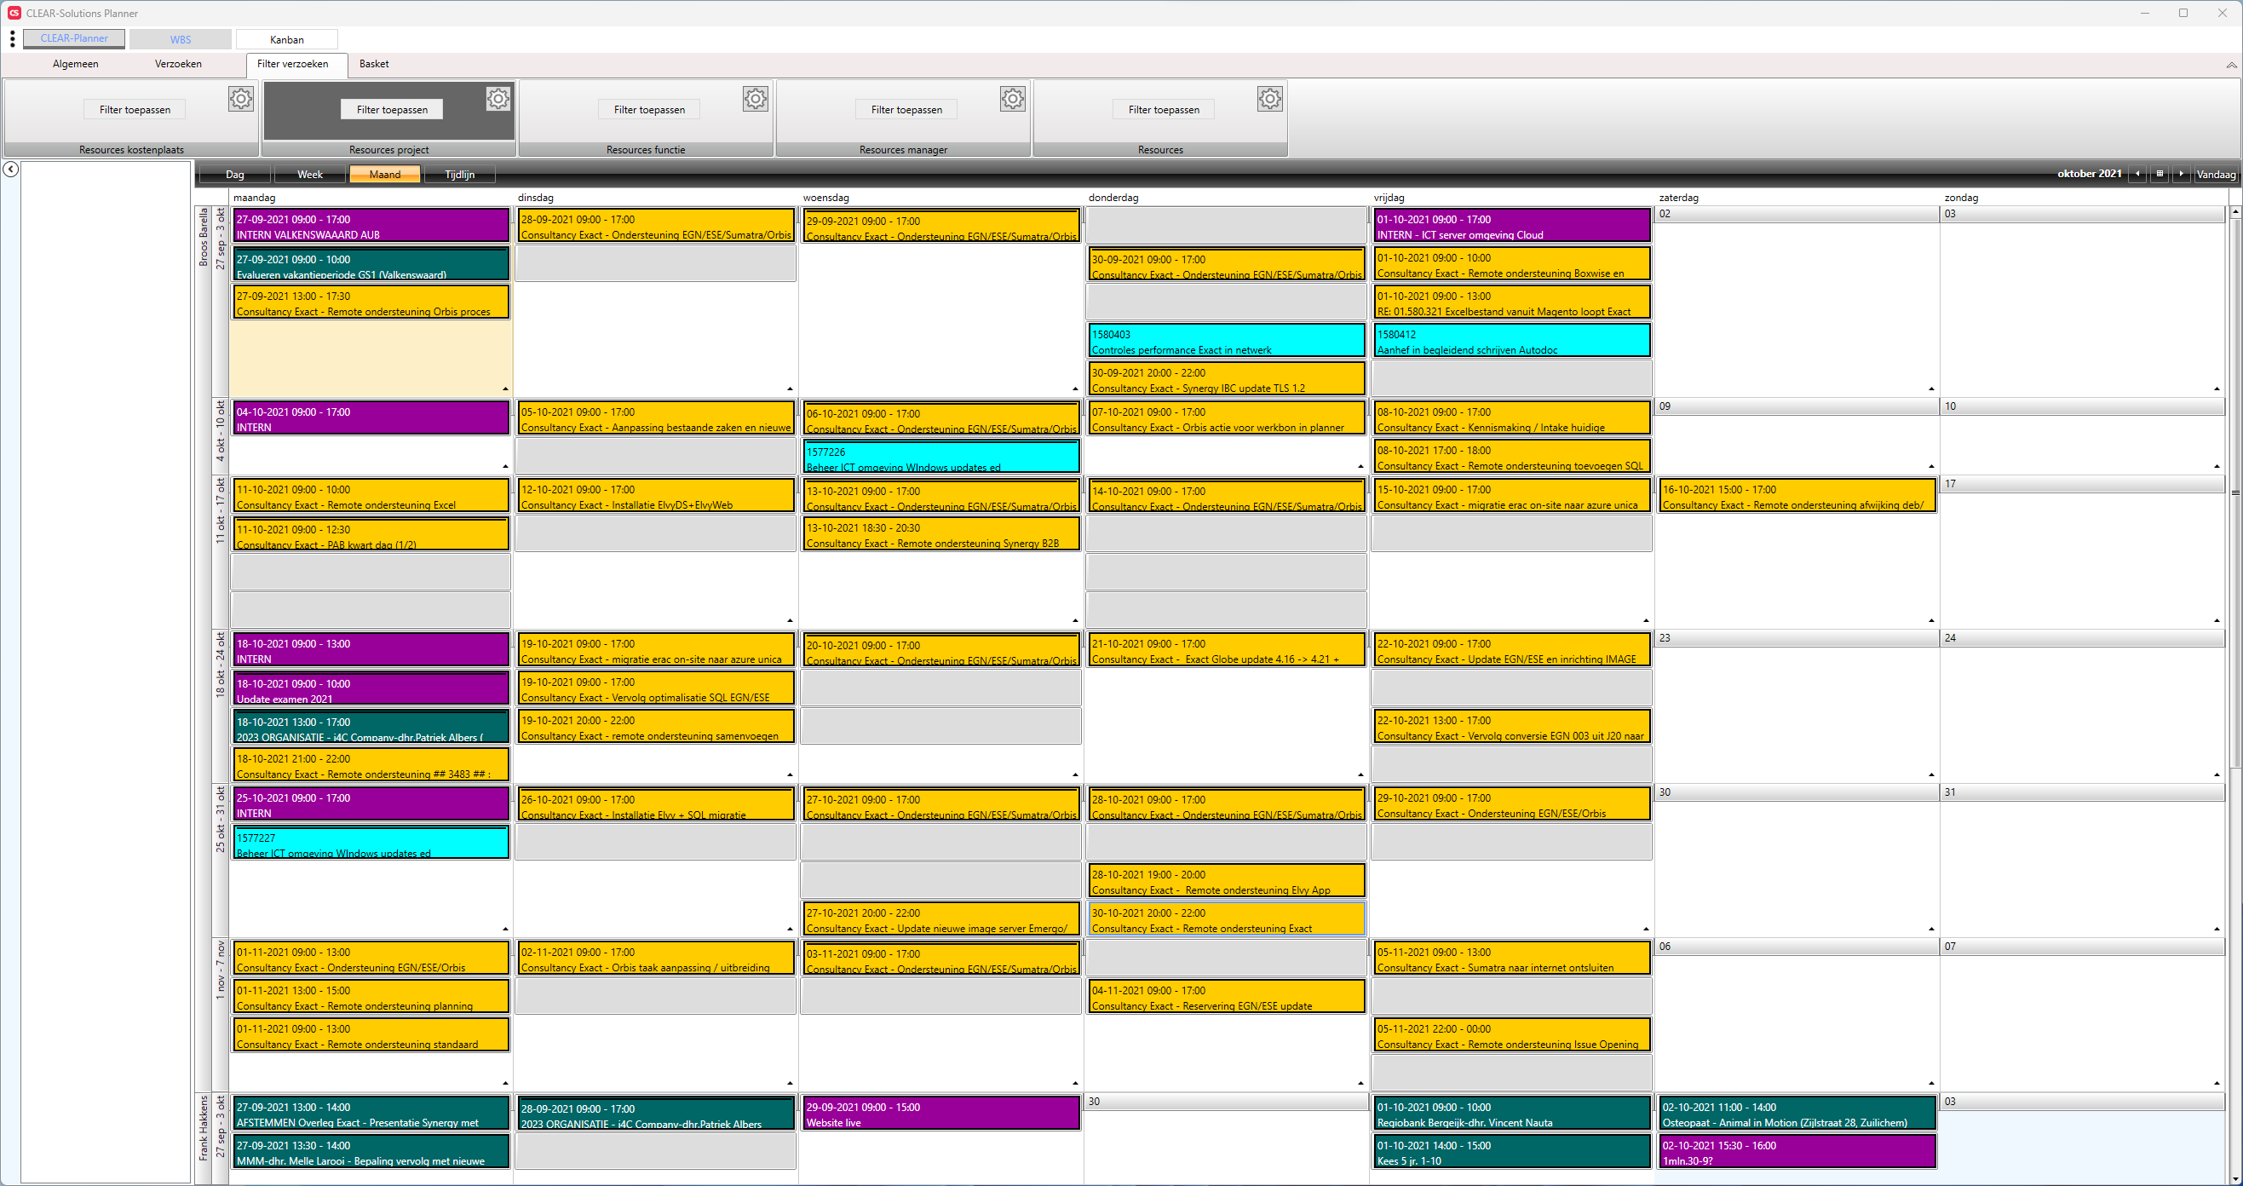The image size is (2243, 1186).
Task: Select the cyan 1580412 Autodoc item
Action: (x=1512, y=341)
